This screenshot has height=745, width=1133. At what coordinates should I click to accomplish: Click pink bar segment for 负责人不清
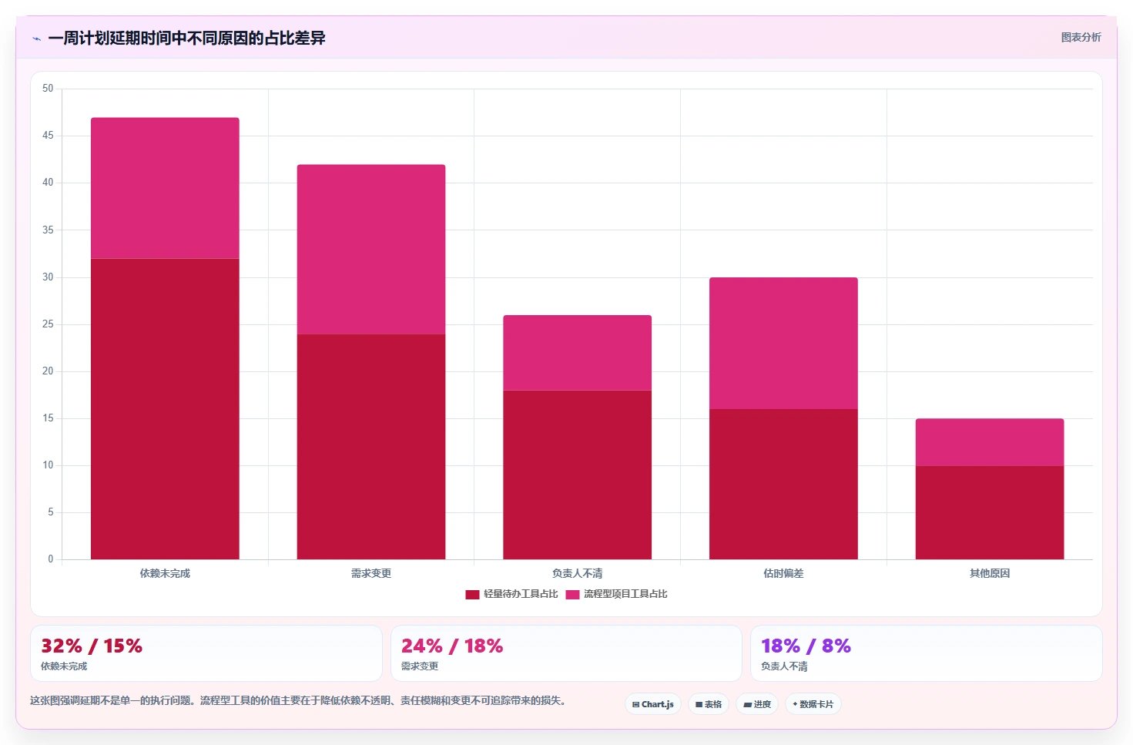(578, 352)
